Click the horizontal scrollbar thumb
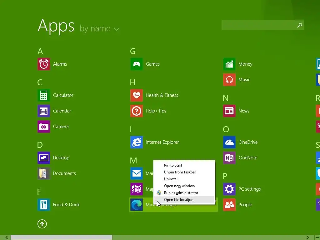The width and height of the screenshot is (320, 240). pos(62,237)
